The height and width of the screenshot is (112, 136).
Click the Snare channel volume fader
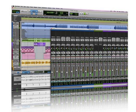[57, 72]
